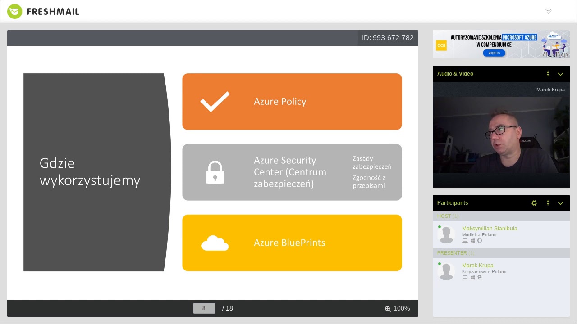Viewport: 577px width, 324px height.
Task: Click the padlock icon on the slide
Action: (x=215, y=172)
